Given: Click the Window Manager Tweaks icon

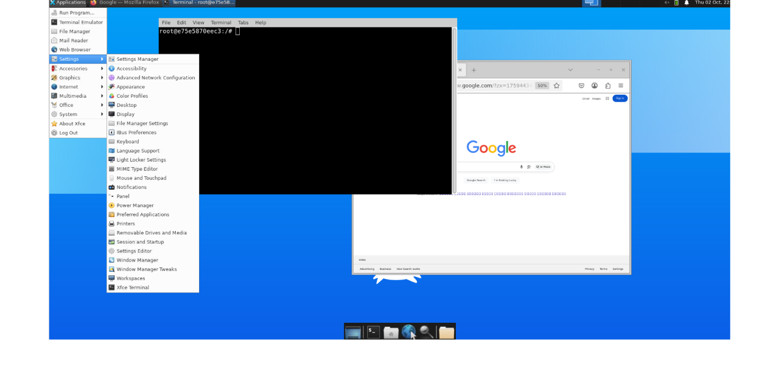Looking at the screenshot, I should point(111,269).
